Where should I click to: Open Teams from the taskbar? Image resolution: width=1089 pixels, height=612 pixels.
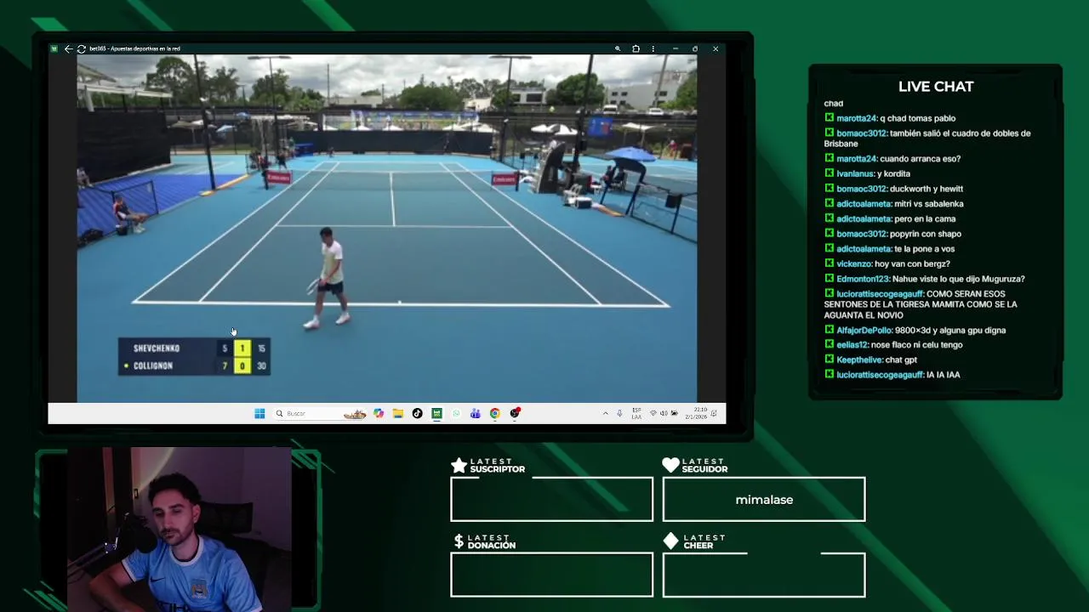pyautogui.click(x=475, y=413)
